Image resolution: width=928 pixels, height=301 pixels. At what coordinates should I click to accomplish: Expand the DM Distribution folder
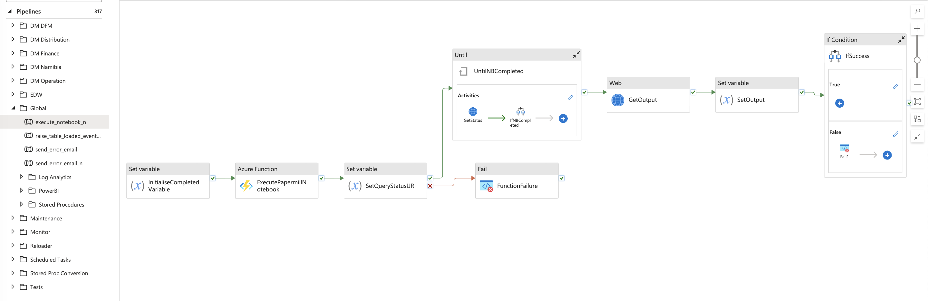pos(13,39)
